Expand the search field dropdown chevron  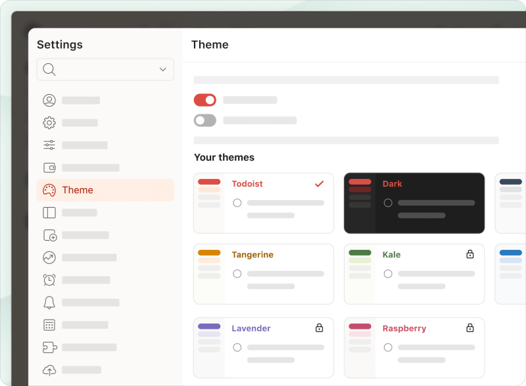click(x=162, y=69)
